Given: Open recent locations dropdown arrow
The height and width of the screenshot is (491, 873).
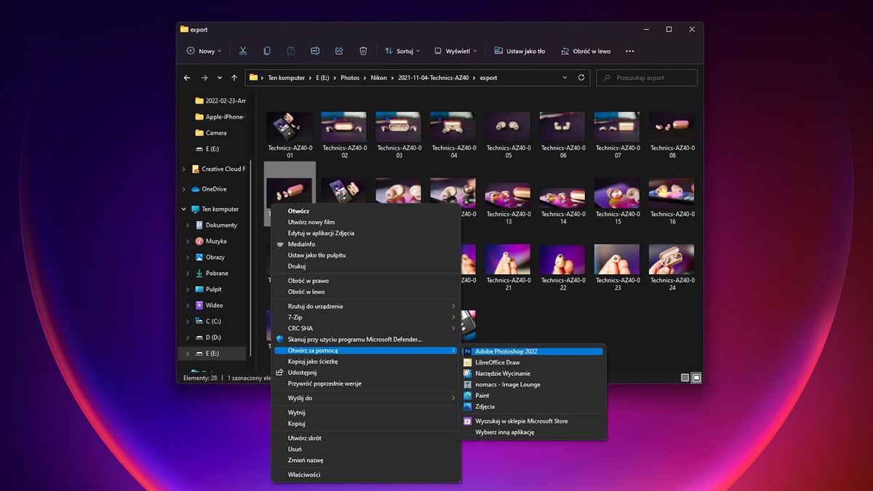Looking at the screenshot, I should [219, 77].
